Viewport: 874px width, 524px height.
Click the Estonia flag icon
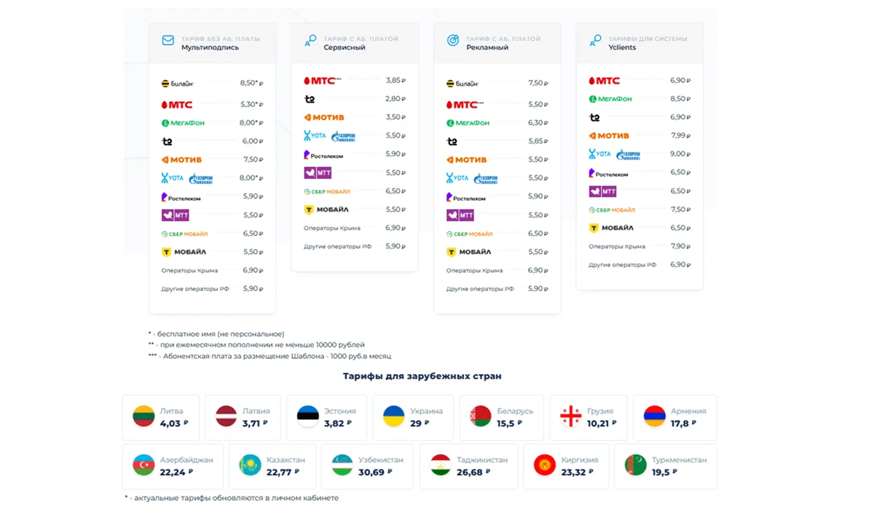pos(307,417)
